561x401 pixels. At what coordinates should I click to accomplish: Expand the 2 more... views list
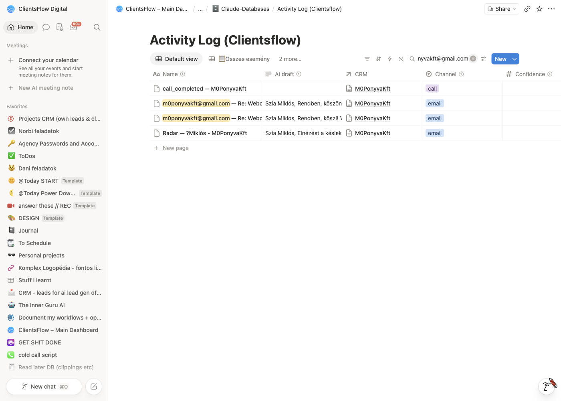[x=290, y=59]
